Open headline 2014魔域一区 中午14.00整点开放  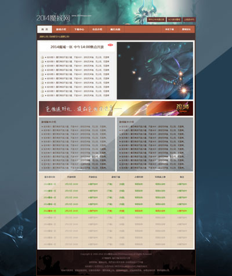click(x=77, y=47)
